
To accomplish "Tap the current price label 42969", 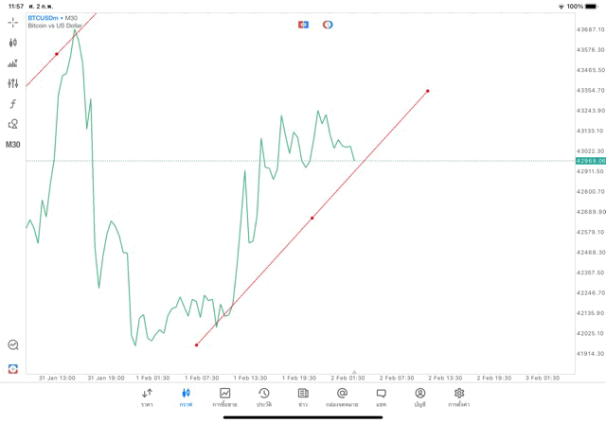I will [589, 161].
